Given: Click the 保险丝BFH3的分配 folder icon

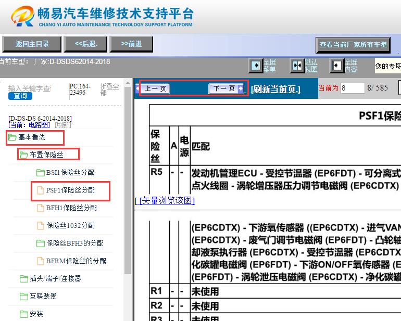Looking at the screenshot, I should click(41, 243).
